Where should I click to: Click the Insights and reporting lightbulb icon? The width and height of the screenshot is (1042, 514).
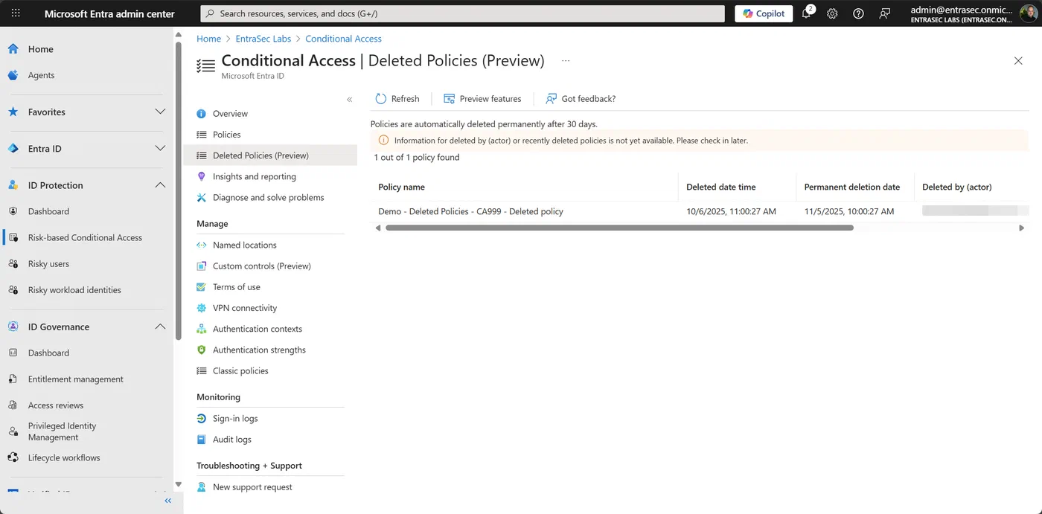click(x=201, y=176)
